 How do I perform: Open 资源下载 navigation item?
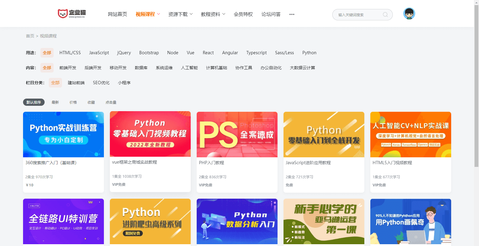(178, 14)
